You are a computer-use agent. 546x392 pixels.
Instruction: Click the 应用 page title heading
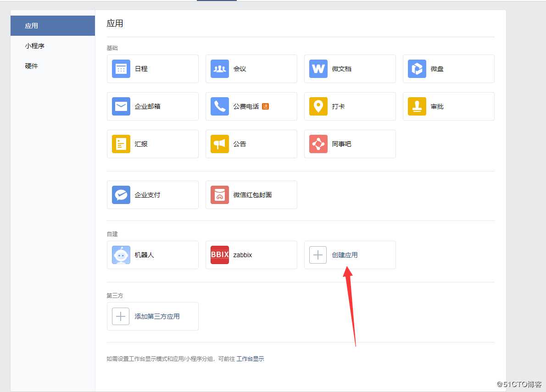[x=115, y=23]
